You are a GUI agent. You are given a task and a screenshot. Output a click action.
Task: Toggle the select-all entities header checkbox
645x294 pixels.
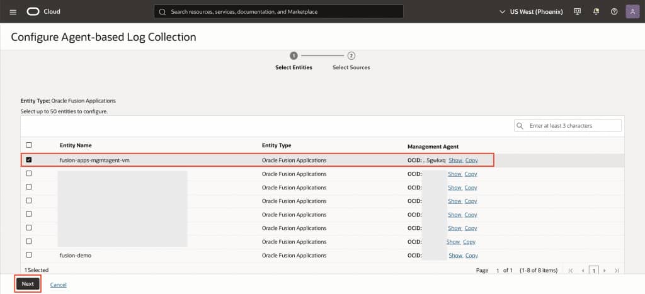coord(29,145)
